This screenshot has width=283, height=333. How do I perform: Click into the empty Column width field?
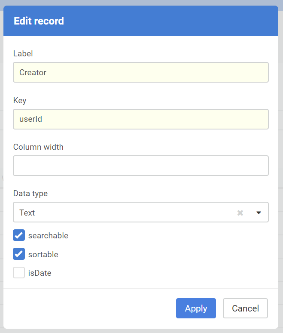[x=141, y=166]
